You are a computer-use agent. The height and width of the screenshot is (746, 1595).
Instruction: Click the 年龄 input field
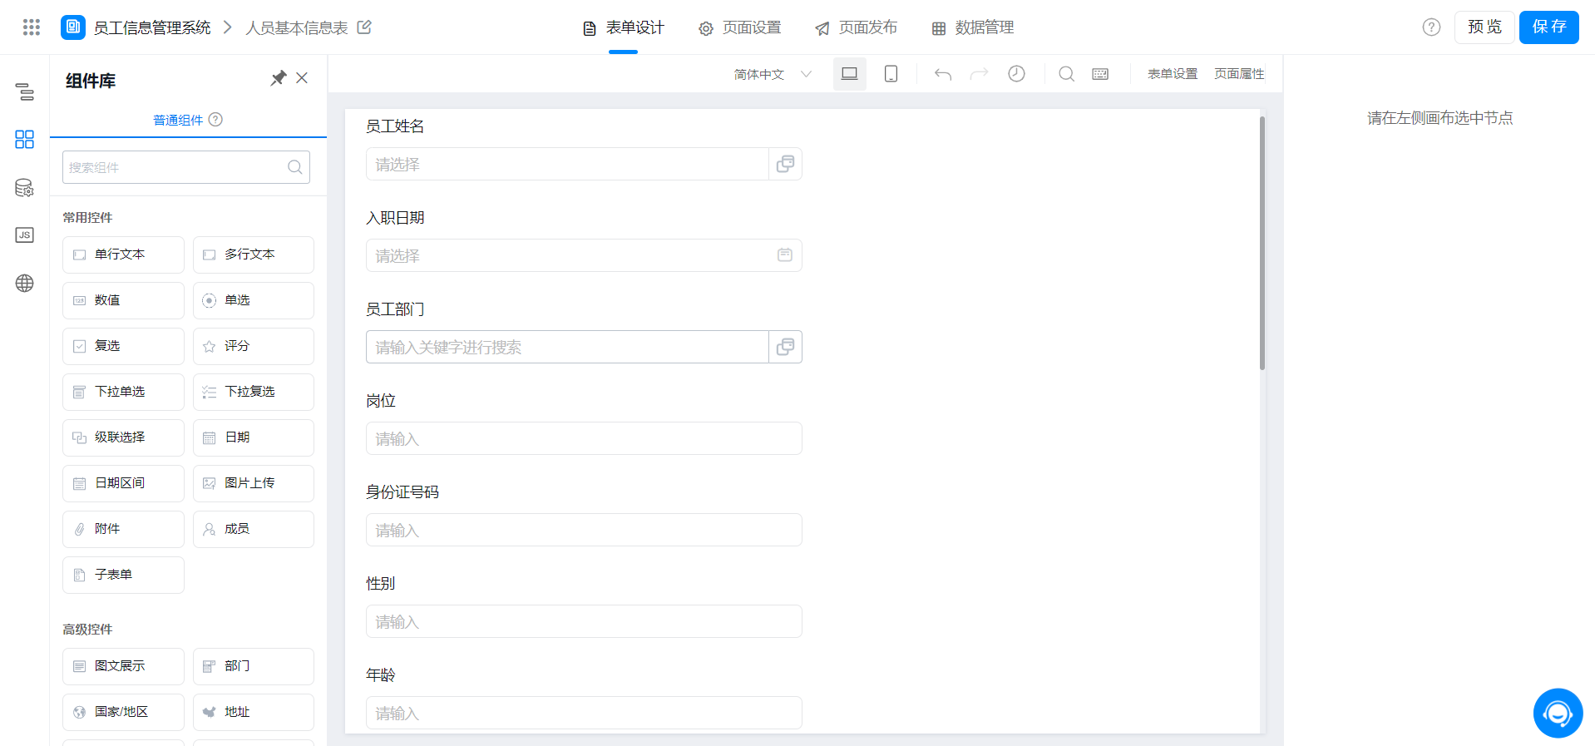click(584, 713)
